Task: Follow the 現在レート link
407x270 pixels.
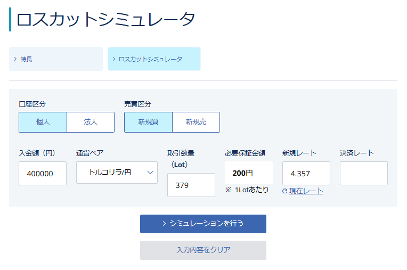Action: click(x=306, y=191)
